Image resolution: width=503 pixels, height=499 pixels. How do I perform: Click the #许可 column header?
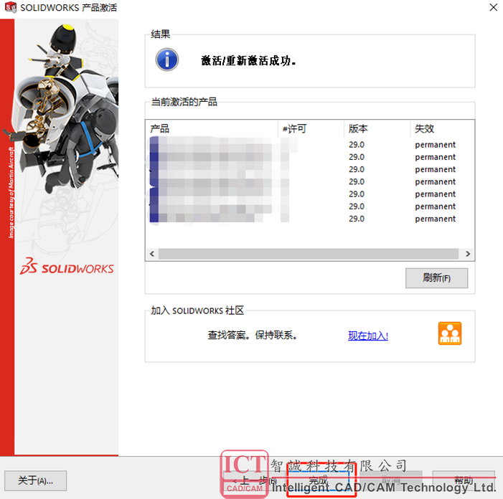tap(311, 129)
